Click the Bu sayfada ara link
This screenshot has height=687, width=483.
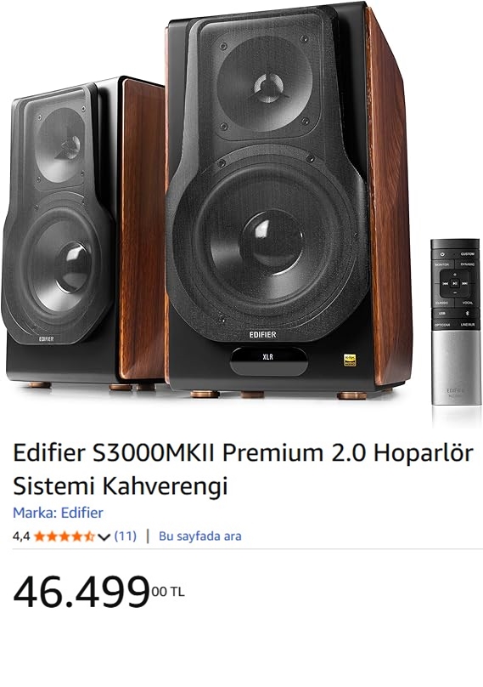click(200, 536)
